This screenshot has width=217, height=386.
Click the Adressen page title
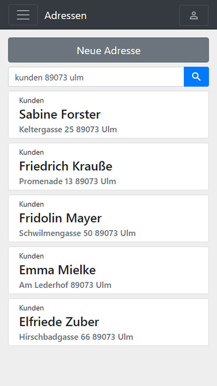(65, 16)
